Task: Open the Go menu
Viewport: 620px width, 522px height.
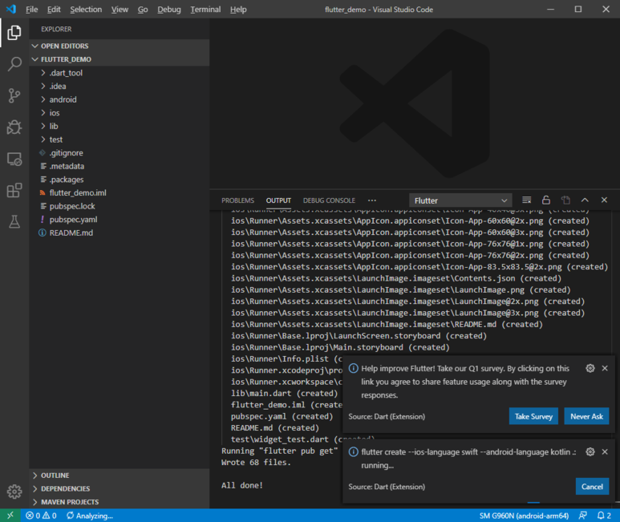Action: (x=143, y=10)
